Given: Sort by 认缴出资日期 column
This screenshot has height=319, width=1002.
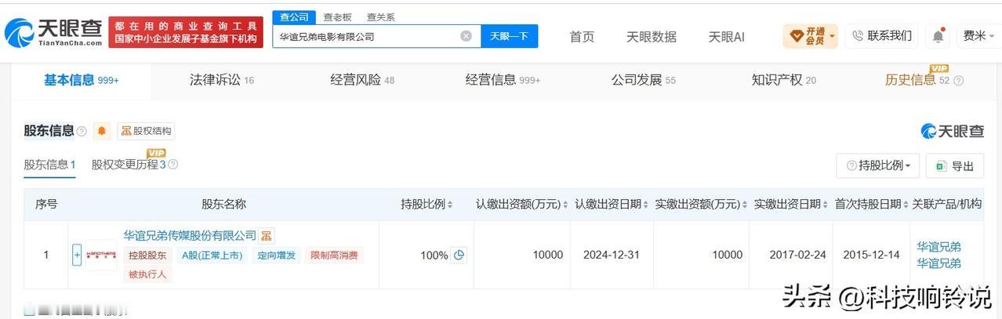Looking at the screenshot, I should coord(648,205).
